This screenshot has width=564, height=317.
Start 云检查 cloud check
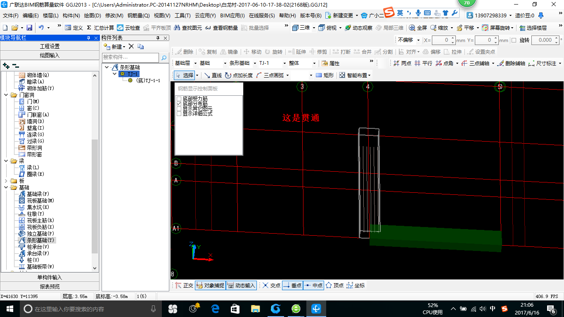pyautogui.click(x=128, y=28)
